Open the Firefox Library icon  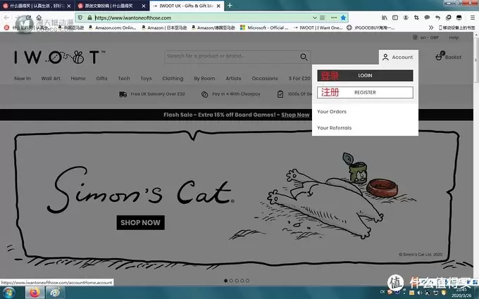(385, 18)
